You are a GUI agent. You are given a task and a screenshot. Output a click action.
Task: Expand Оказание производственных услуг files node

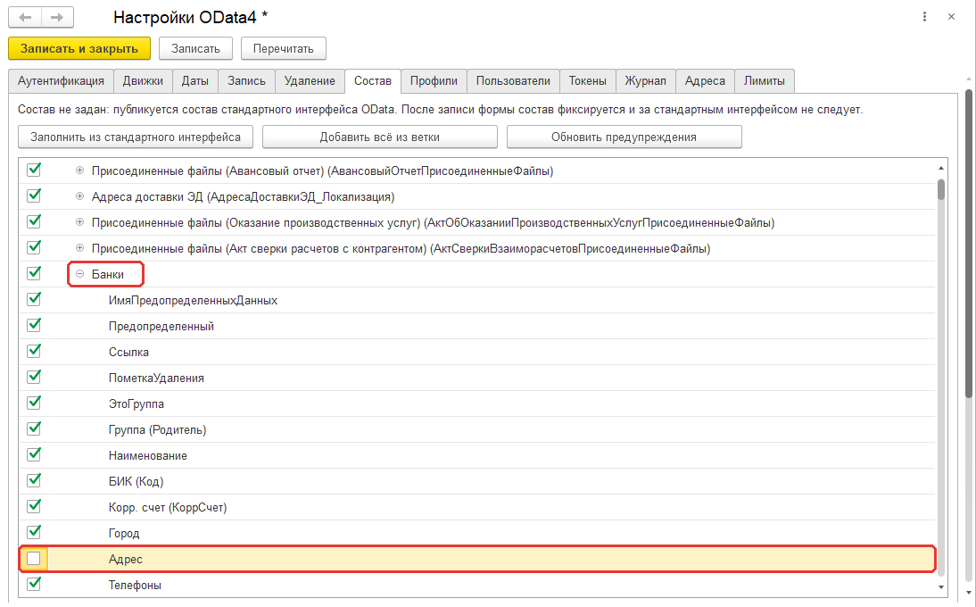pos(79,222)
